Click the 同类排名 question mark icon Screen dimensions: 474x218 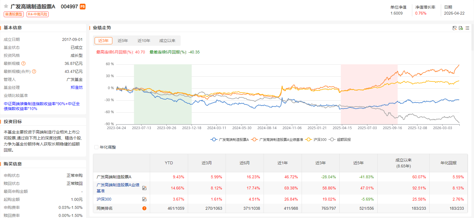pos(144,208)
